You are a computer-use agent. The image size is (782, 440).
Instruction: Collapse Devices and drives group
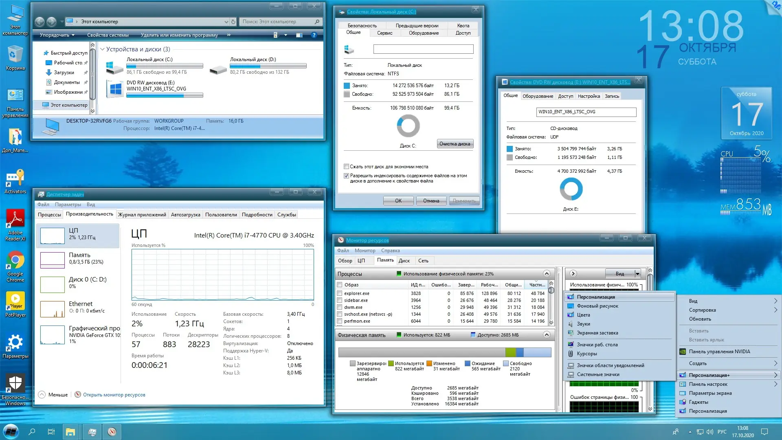(x=103, y=49)
